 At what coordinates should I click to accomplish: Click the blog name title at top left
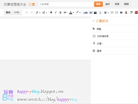click(15, 4)
